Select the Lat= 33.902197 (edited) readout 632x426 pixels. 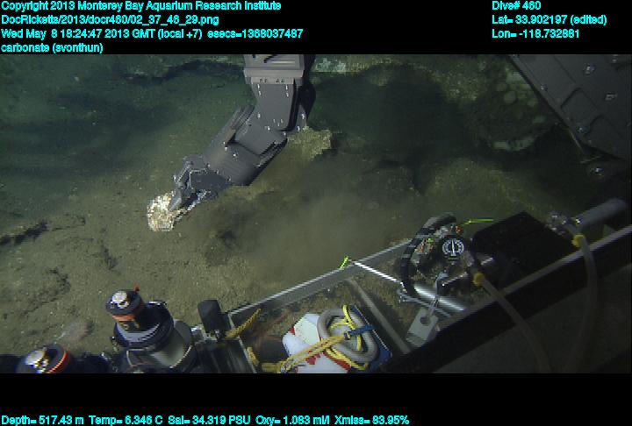(x=549, y=19)
